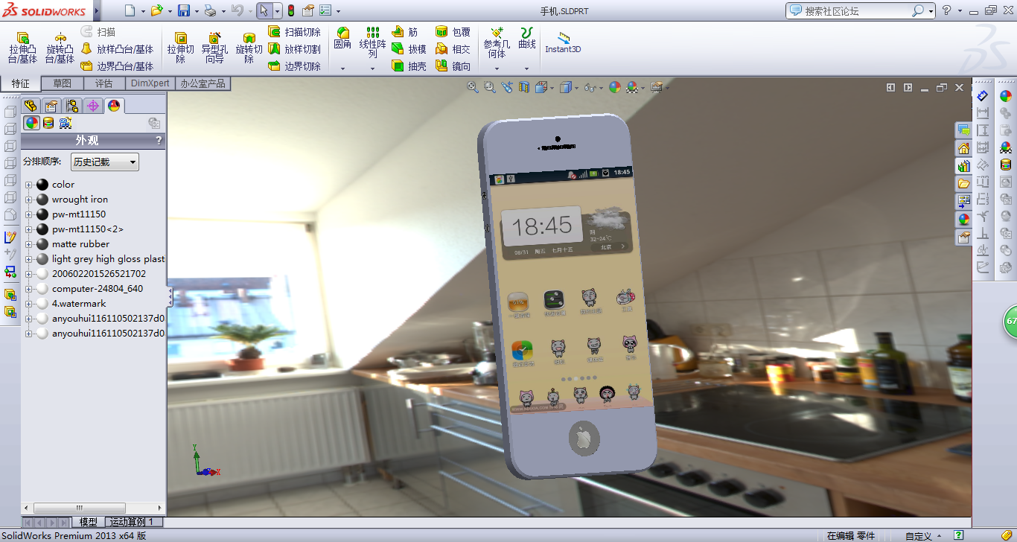
Task: Open the PropertyManager tab icon
Action: (x=51, y=106)
